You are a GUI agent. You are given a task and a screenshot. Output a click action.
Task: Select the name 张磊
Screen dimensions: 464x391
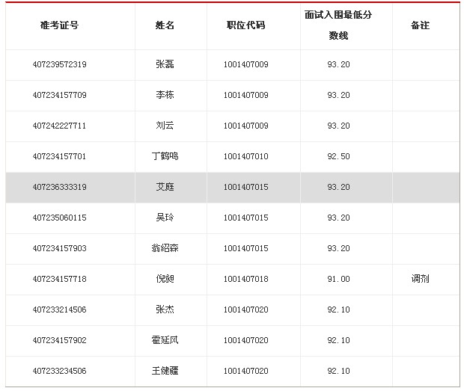(x=165, y=64)
